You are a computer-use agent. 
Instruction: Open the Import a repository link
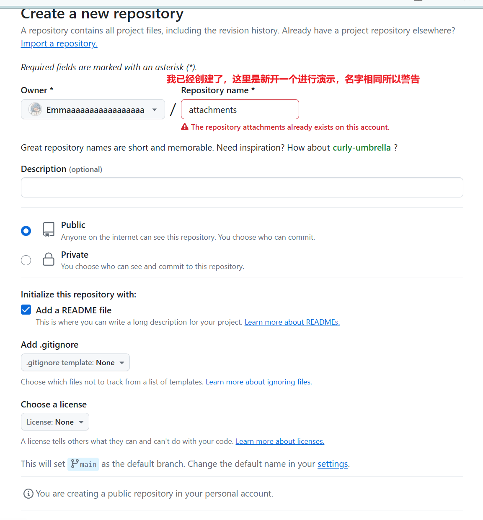pos(59,44)
